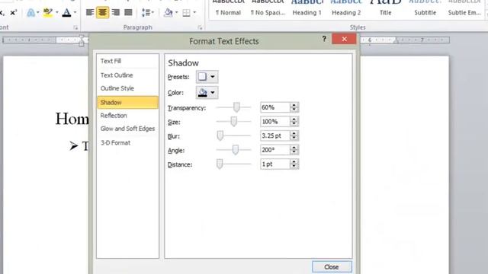Close the Format Text Effects dialog with X
The image size is (488, 274).
click(344, 39)
